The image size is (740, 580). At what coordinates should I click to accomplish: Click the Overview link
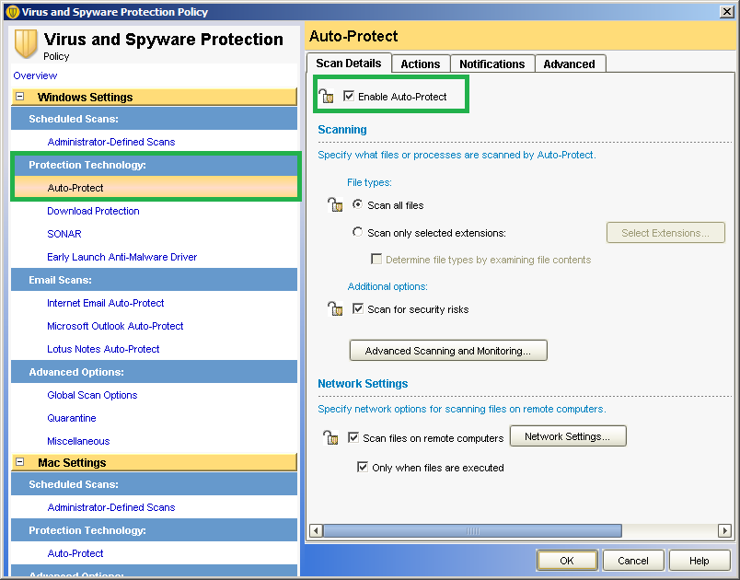(x=34, y=75)
